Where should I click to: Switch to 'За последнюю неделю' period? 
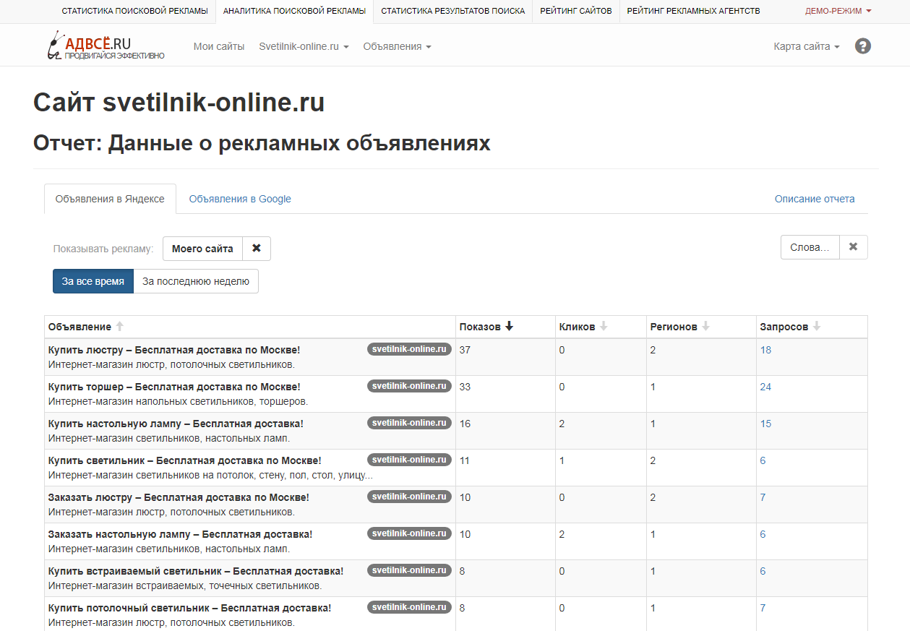196,282
